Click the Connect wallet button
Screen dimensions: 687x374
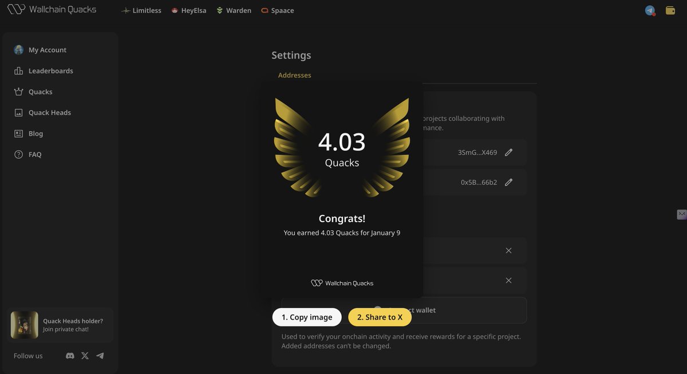coord(404,310)
